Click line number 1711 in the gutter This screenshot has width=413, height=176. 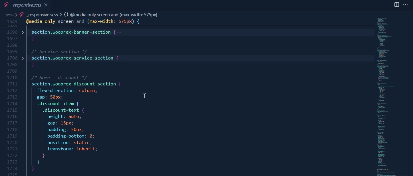click(12, 84)
